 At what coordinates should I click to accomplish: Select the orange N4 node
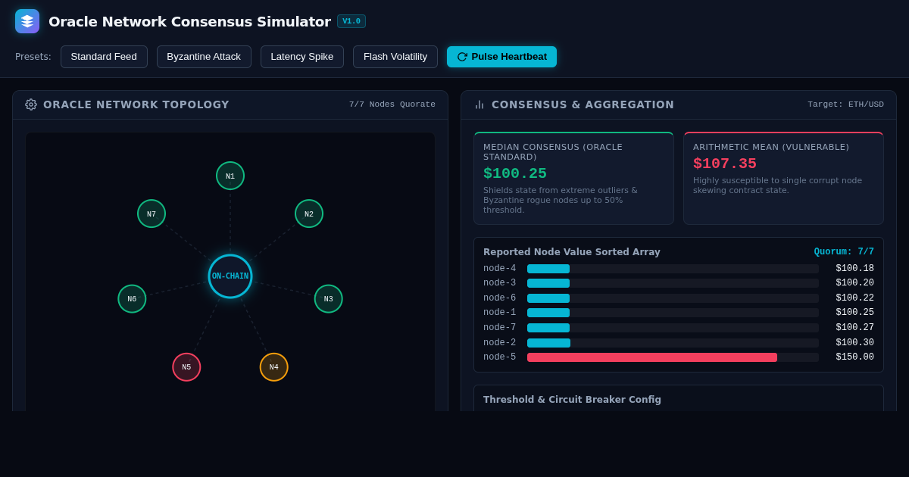tap(274, 367)
